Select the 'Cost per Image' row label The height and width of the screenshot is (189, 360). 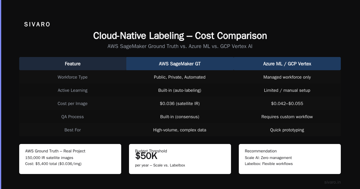click(73, 103)
